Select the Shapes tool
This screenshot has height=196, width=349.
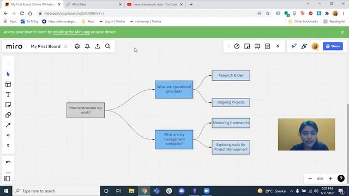coord(8,115)
